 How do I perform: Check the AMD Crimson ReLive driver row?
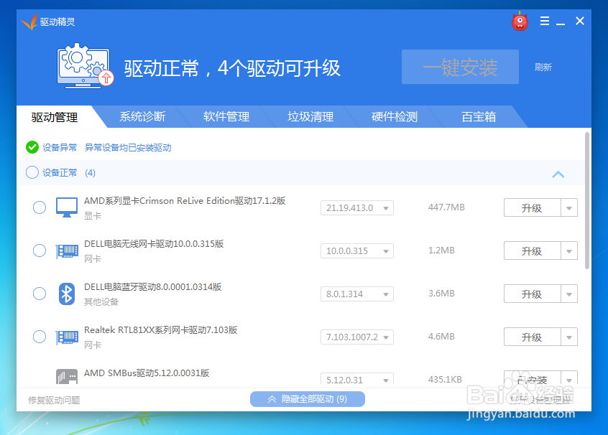tap(39, 207)
